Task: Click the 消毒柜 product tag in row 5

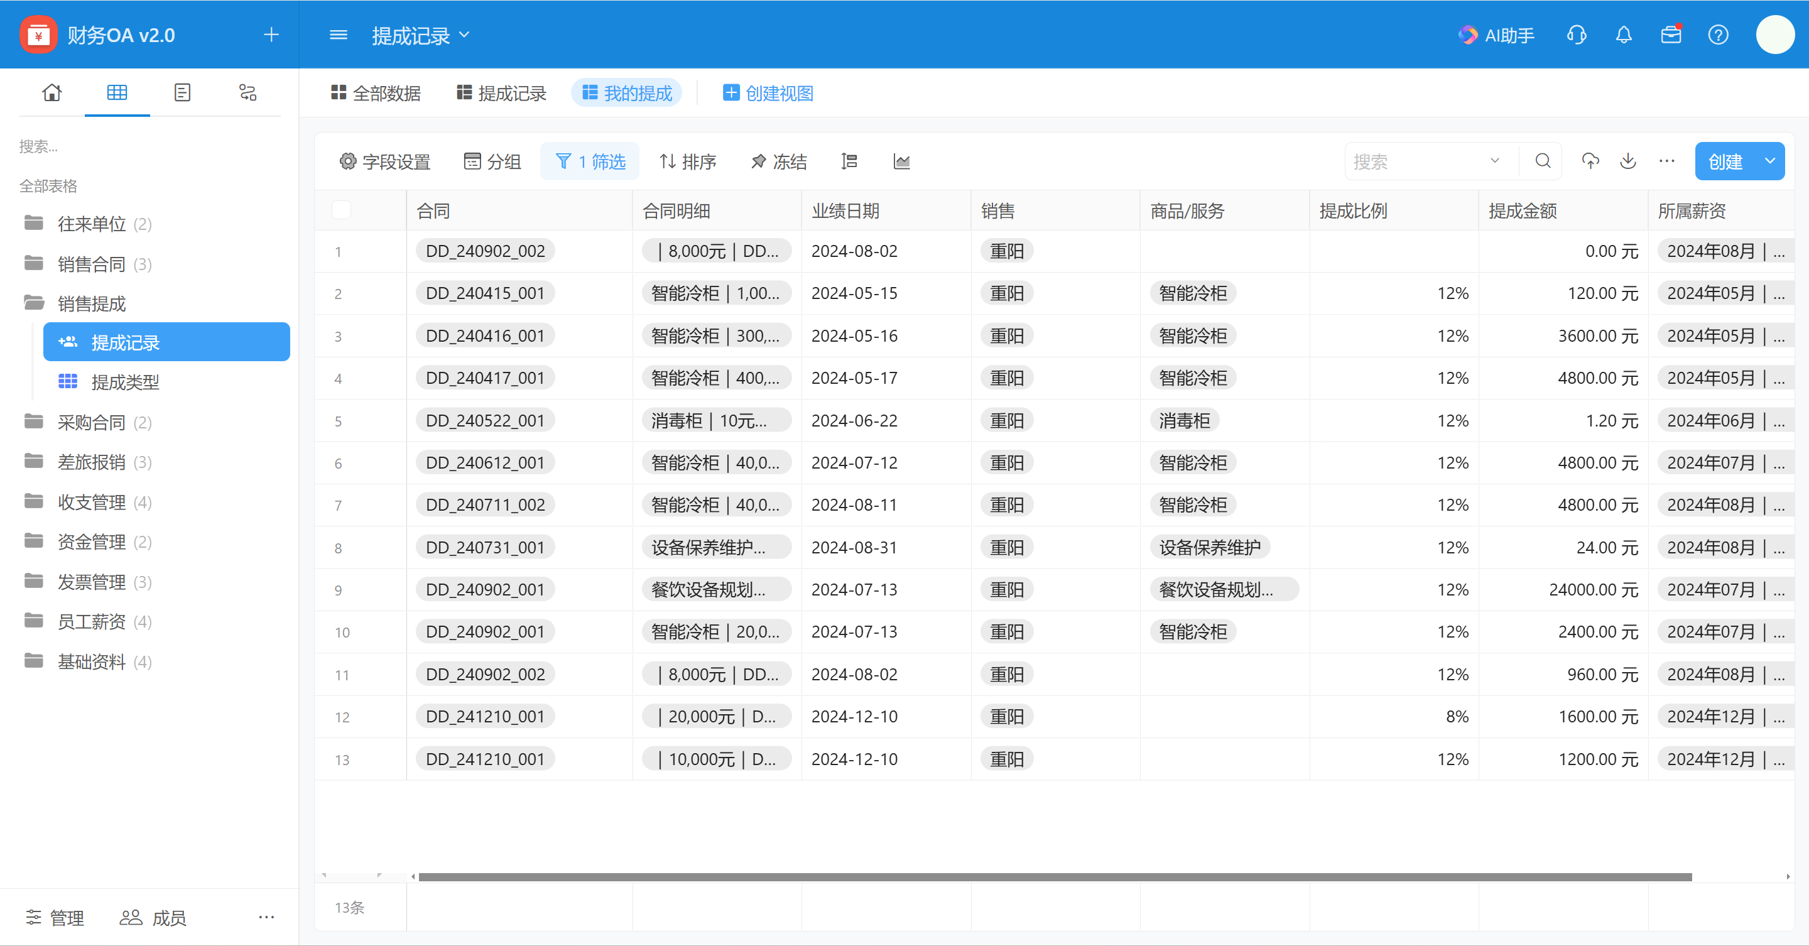Action: pyautogui.click(x=1185, y=420)
